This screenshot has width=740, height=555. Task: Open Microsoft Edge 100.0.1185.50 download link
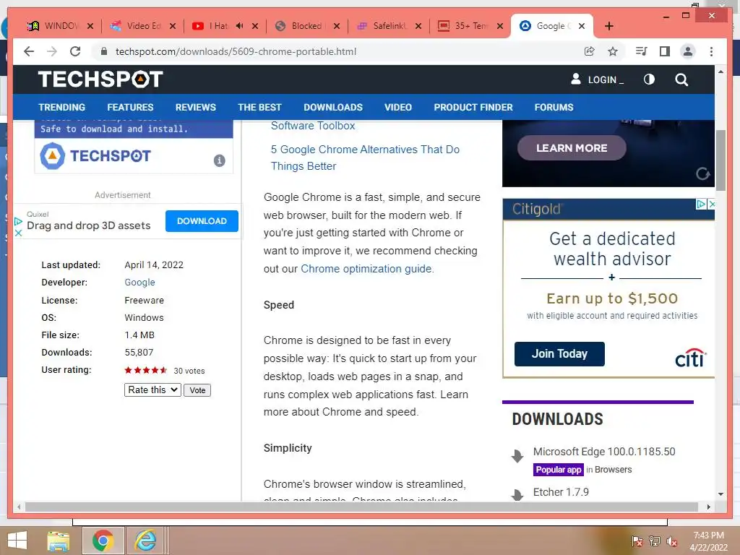click(604, 452)
